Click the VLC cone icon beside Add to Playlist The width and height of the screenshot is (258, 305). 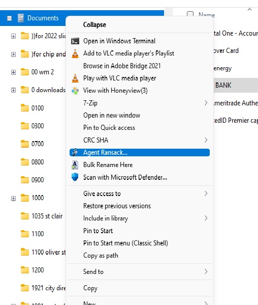pos(75,53)
